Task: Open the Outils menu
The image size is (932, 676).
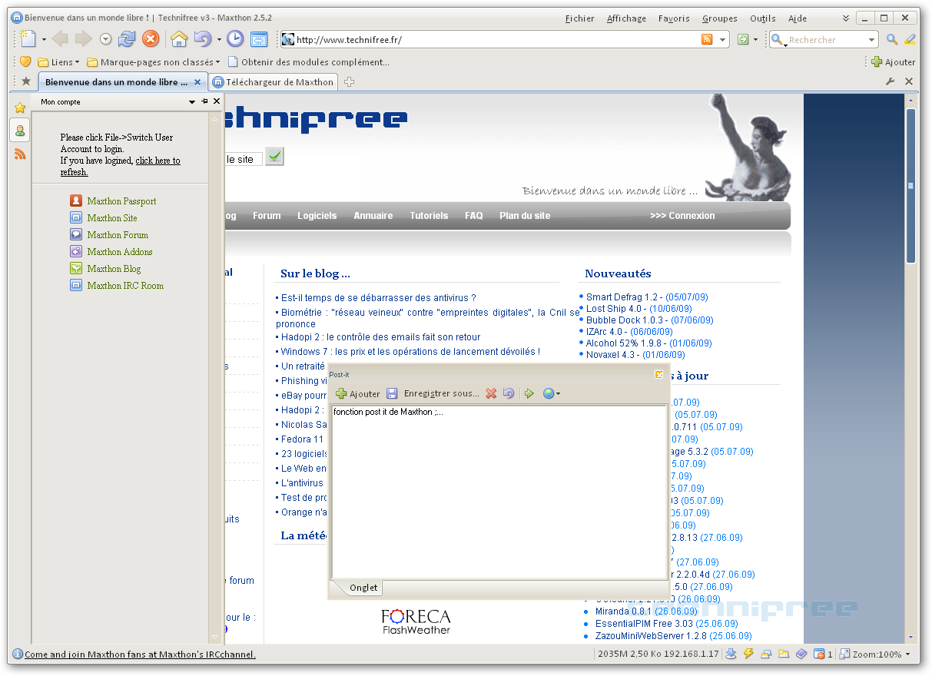Action: [x=762, y=18]
